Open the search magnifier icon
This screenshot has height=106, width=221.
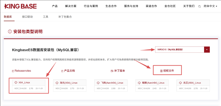[199, 6]
